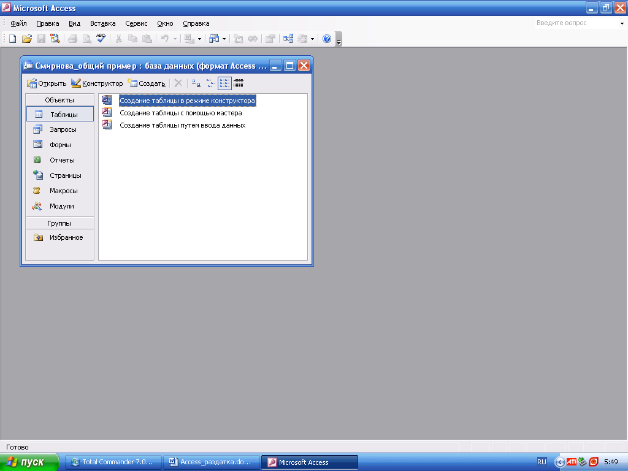Open the Сервис menu
This screenshot has height=471, width=628.
[136, 24]
